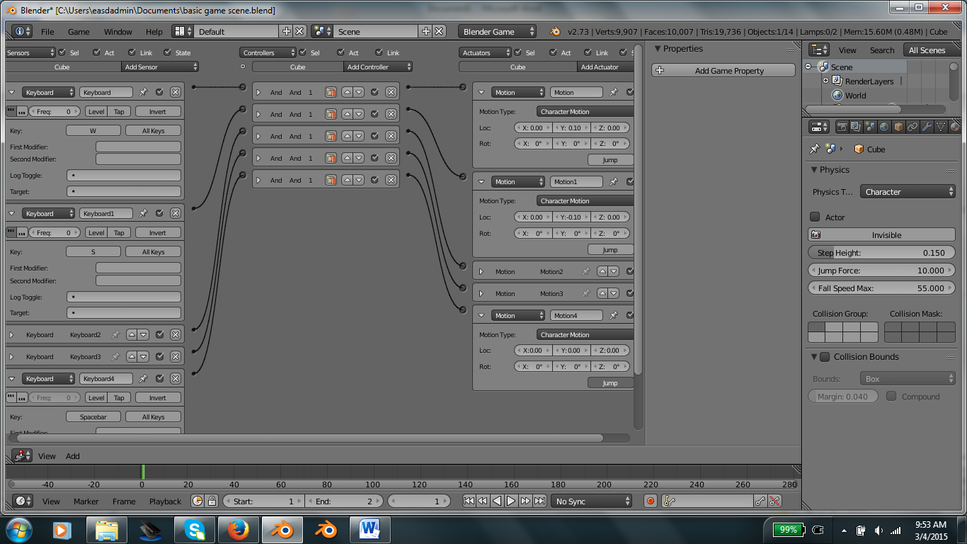Remove the first And controller
Viewport: 967px width, 544px height.
pyautogui.click(x=390, y=92)
